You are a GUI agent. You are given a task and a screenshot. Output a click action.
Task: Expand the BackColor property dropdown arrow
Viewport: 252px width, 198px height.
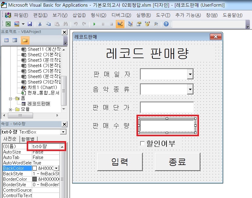pyautogui.click(x=56, y=168)
